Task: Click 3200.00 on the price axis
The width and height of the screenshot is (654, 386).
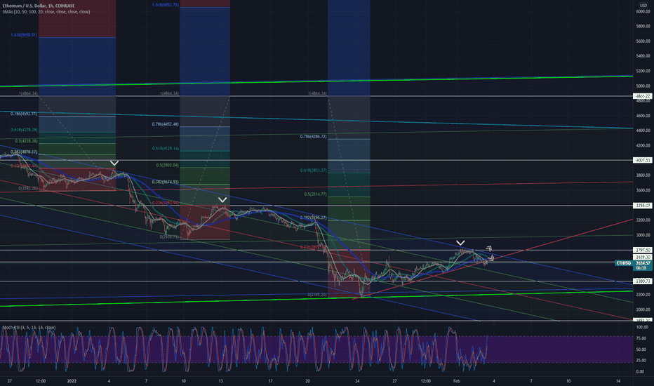Action: pos(643,220)
